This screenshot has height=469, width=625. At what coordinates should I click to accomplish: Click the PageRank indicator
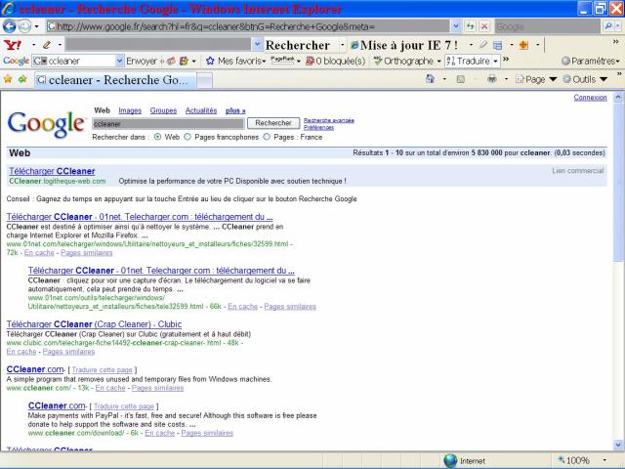pos(282,61)
